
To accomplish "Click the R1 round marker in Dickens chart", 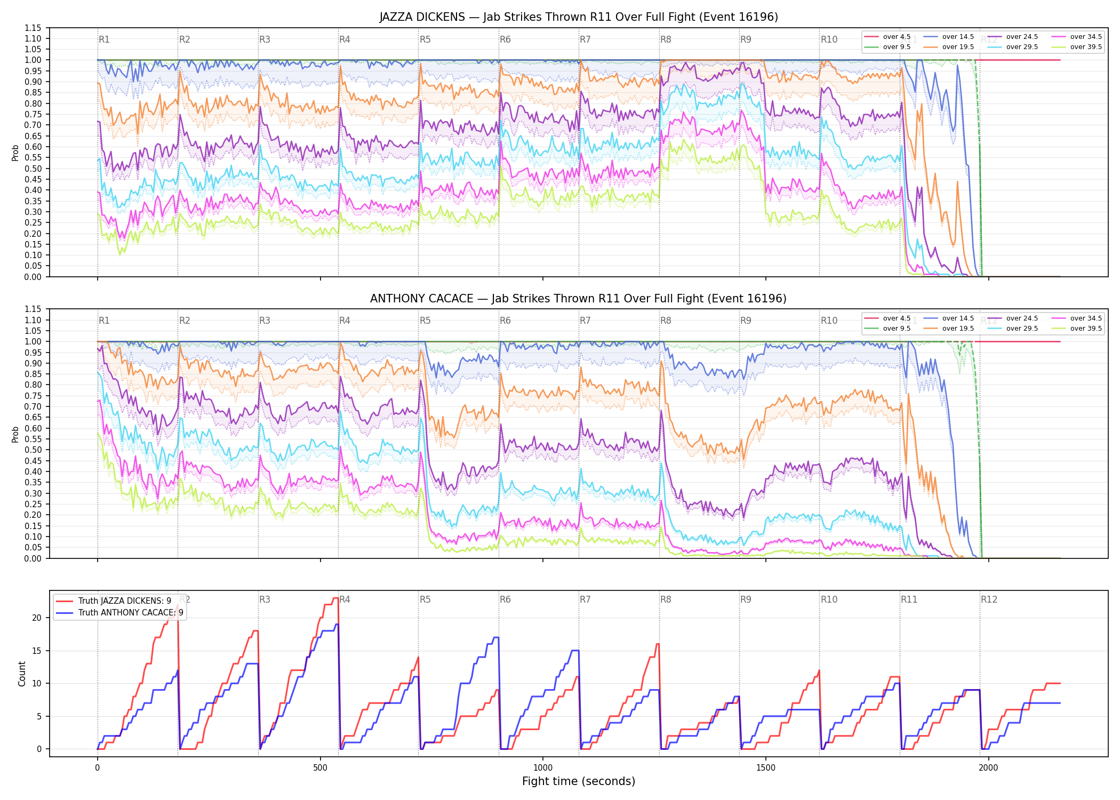I will (x=104, y=39).
